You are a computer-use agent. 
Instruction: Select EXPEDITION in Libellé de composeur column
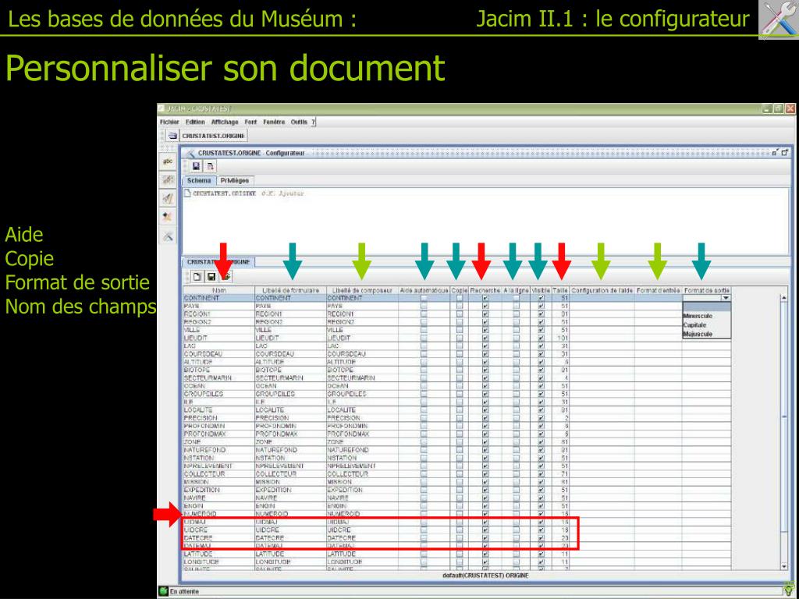pos(362,490)
